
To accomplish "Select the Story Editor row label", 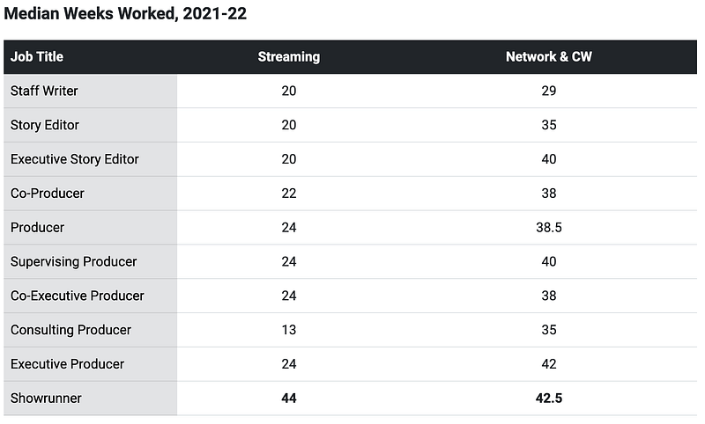I will (45, 125).
